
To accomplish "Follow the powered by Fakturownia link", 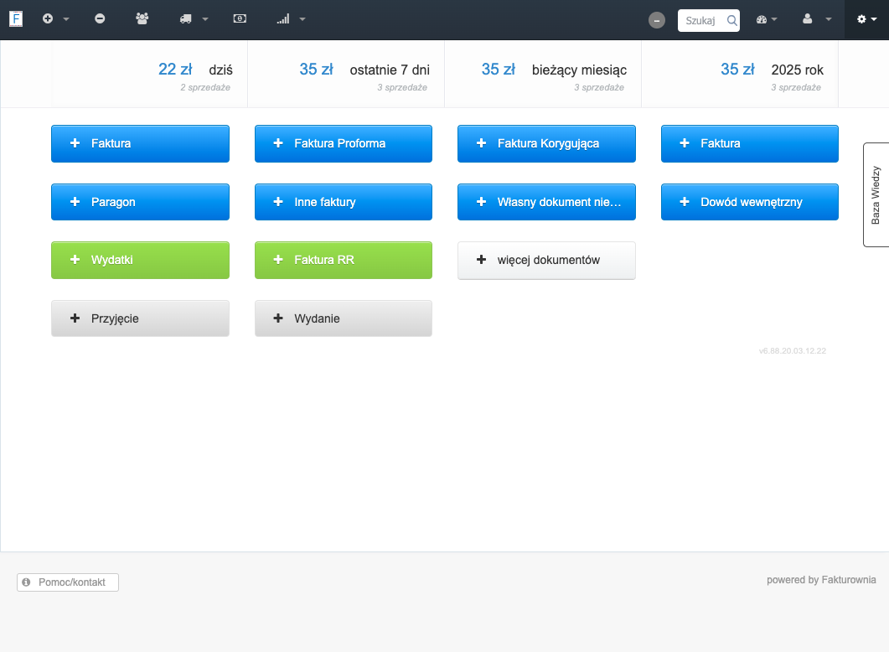I will tap(821, 579).
